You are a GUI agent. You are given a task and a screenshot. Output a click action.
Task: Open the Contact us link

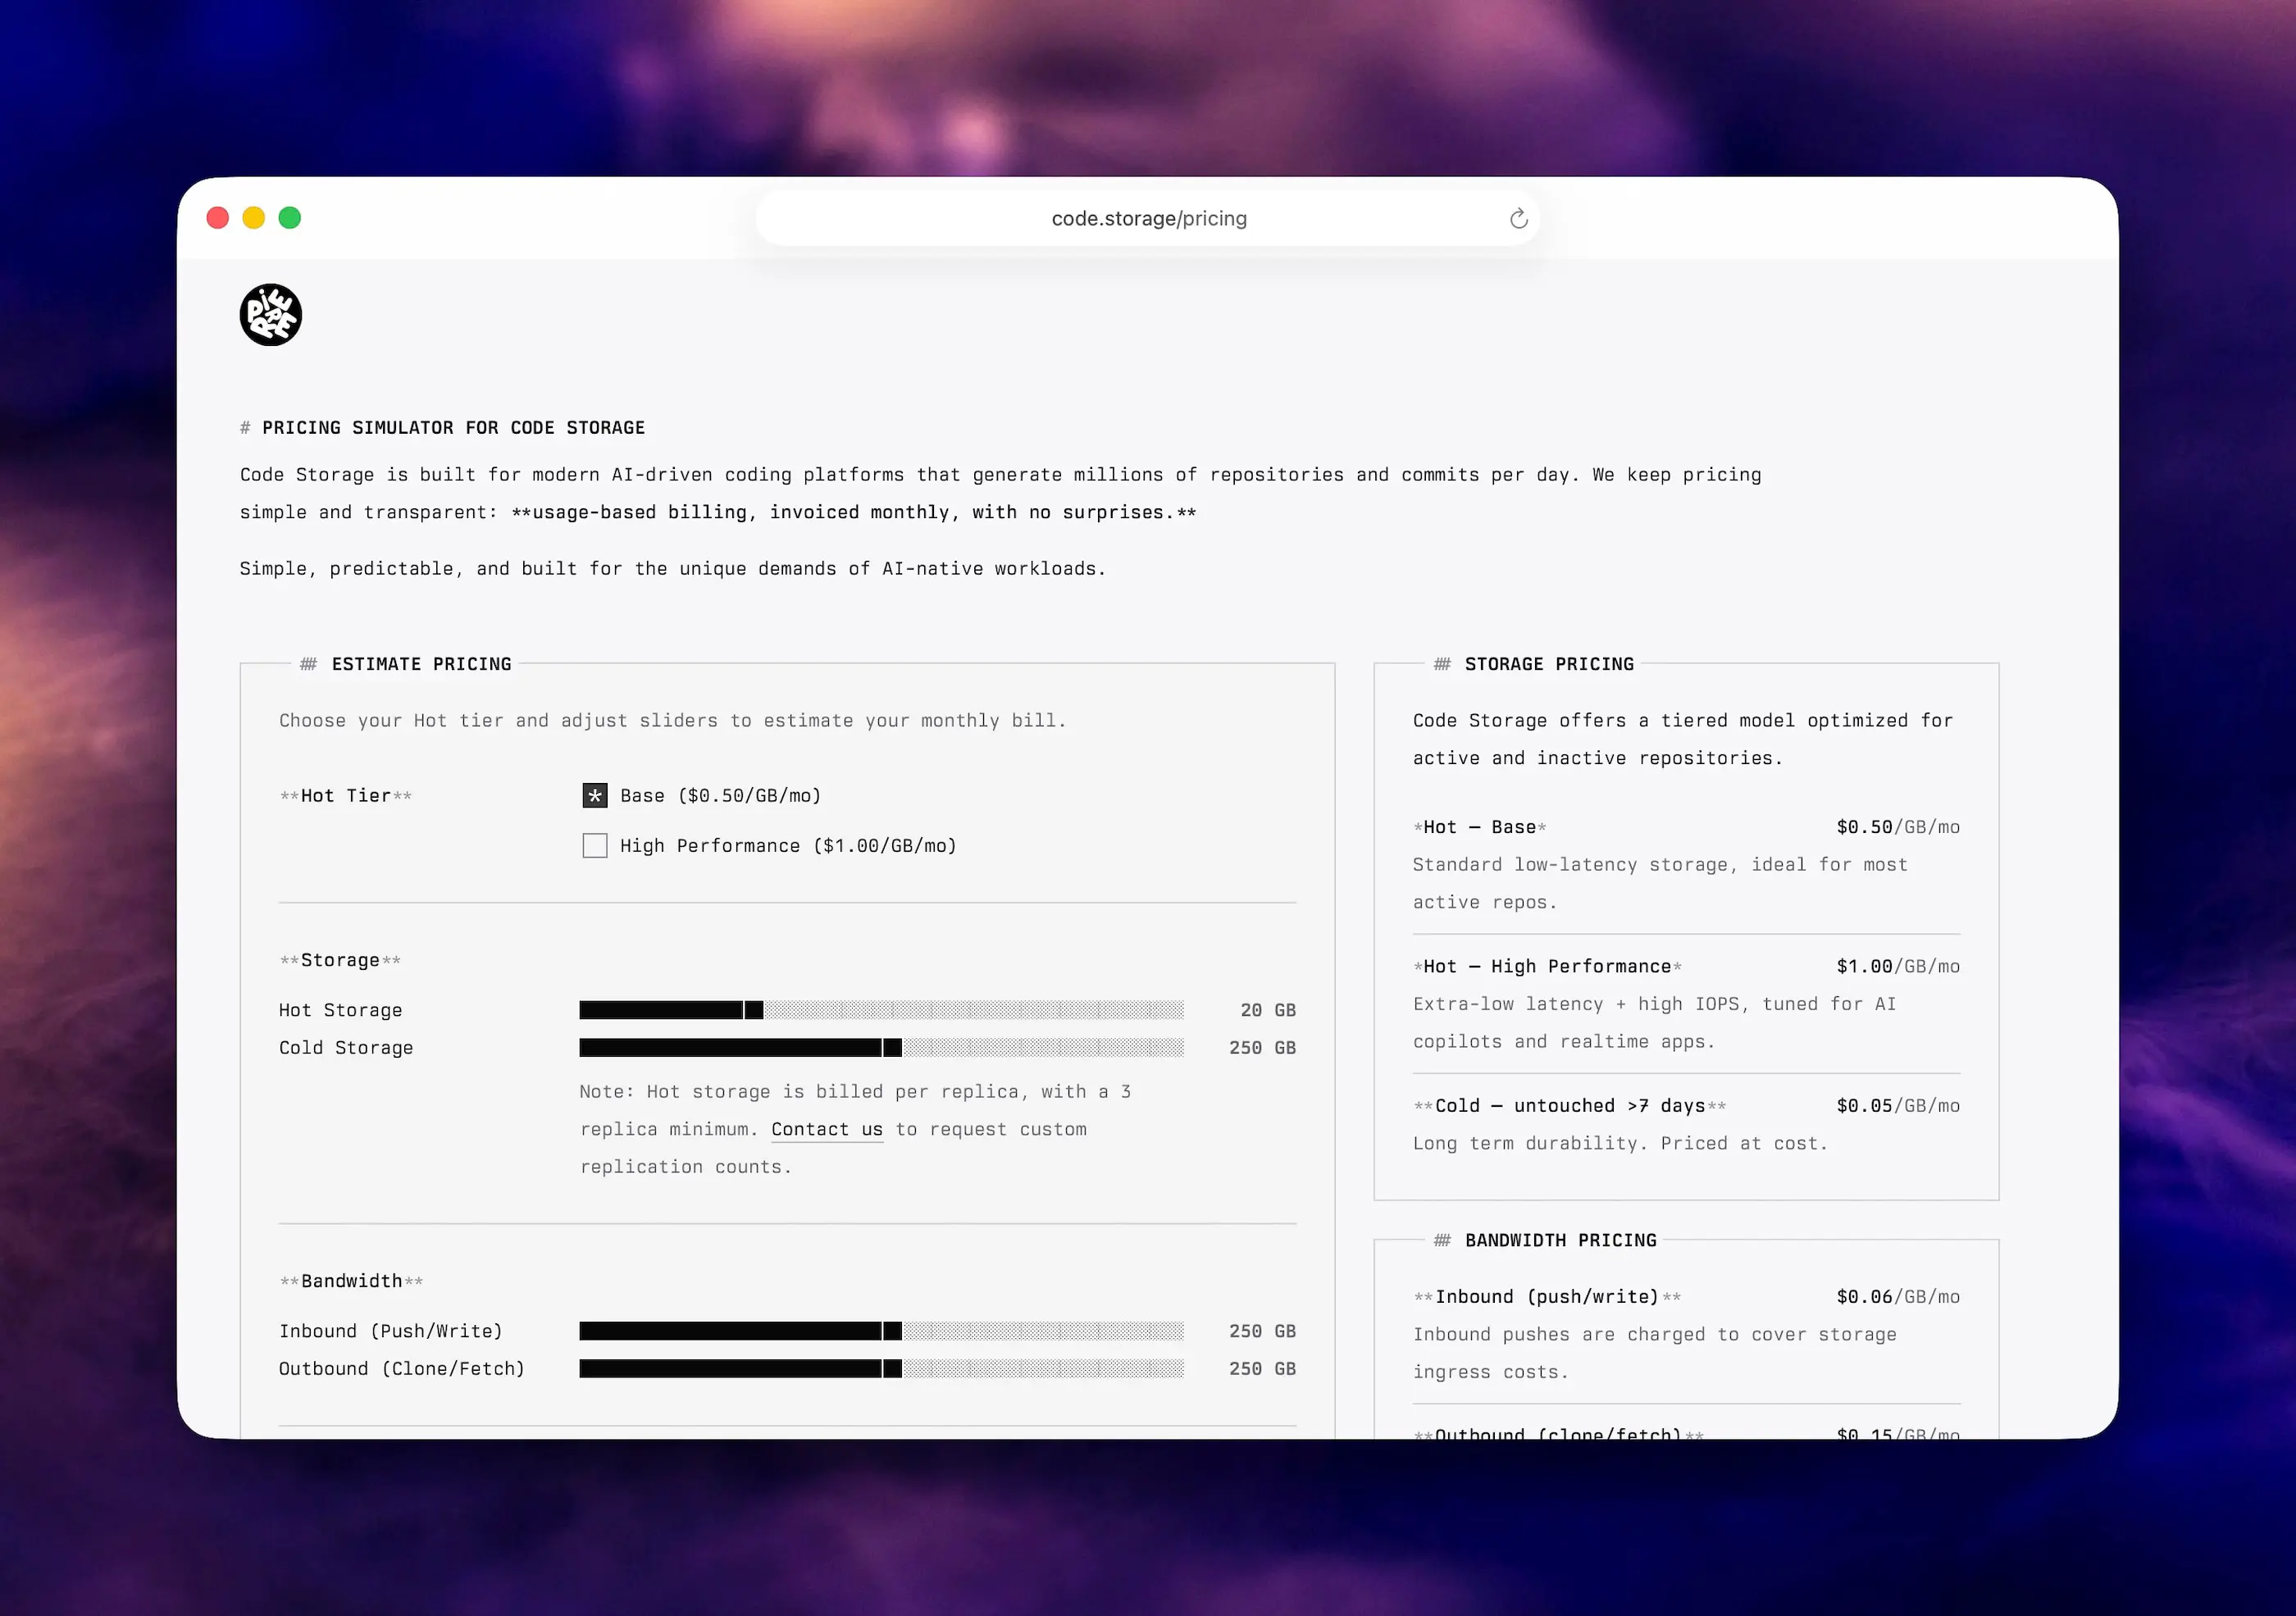tap(827, 1130)
